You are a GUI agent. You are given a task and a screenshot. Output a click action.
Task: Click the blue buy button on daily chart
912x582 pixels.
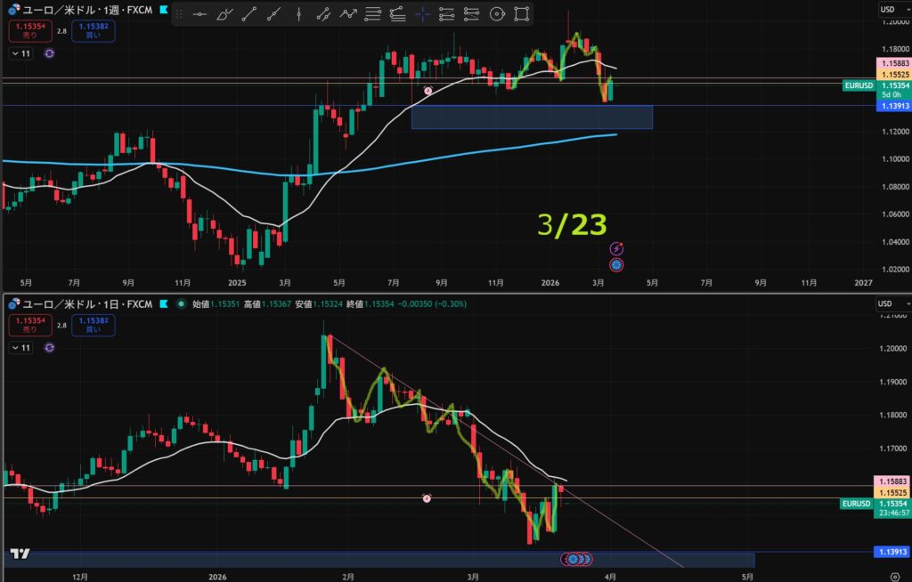coord(94,325)
